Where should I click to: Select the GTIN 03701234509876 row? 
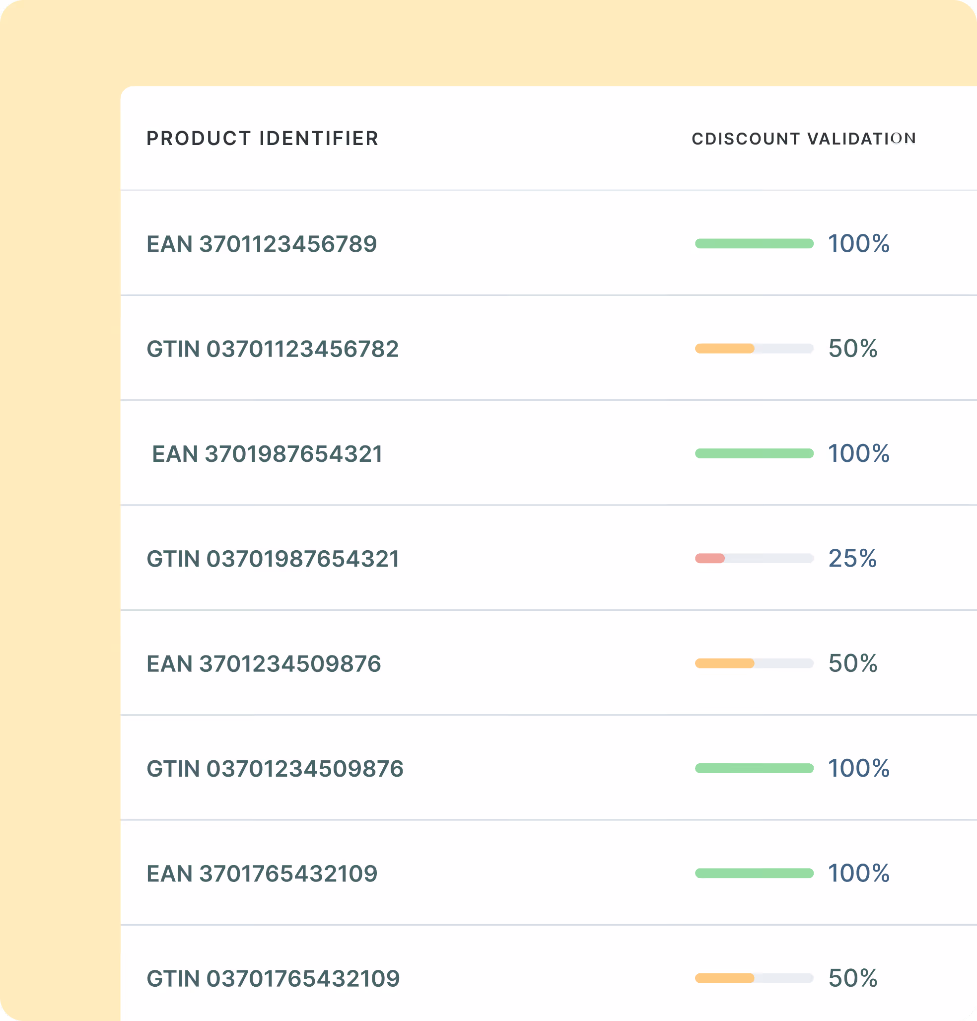(x=549, y=768)
